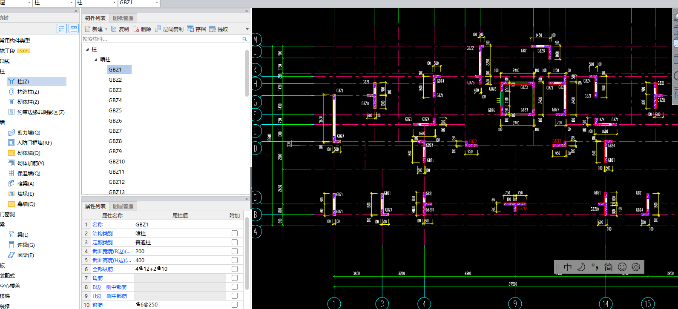The image size is (678, 309).
Task: Tick the 附加 checkbox for 结构类别
Action: point(235,233)
